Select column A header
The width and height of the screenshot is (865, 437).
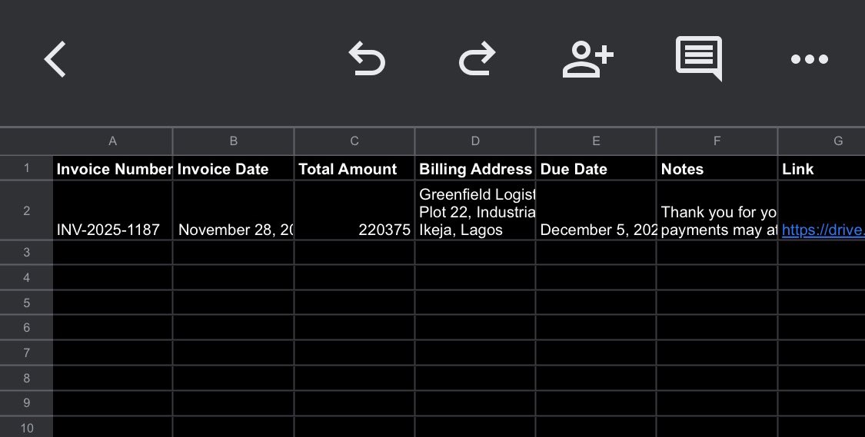(112, 141)
